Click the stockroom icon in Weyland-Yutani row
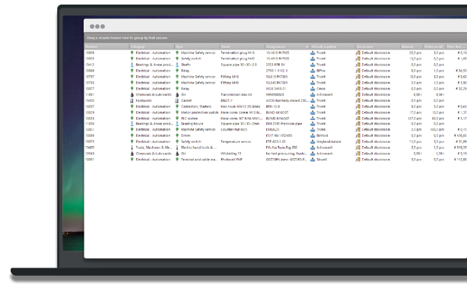Image resolution: width=467 pixels, height=285 pixels. click(x=358, y=141)
